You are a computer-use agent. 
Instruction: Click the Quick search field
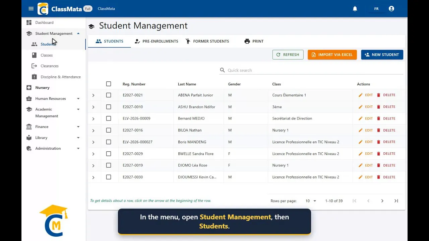(311, 70)
